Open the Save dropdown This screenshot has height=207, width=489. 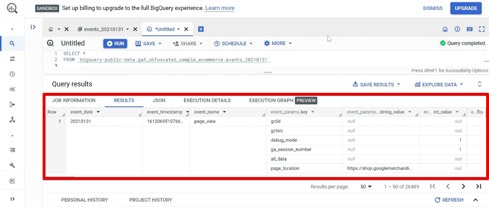pyautogui.click(x=149, y=43)
